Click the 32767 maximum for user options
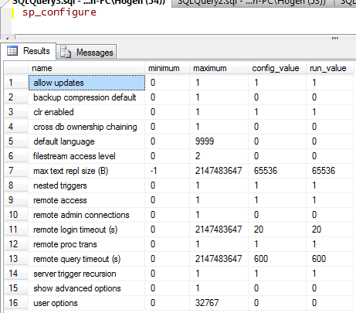The height and width of the screenshot is (313, 356). pos(219,303)
